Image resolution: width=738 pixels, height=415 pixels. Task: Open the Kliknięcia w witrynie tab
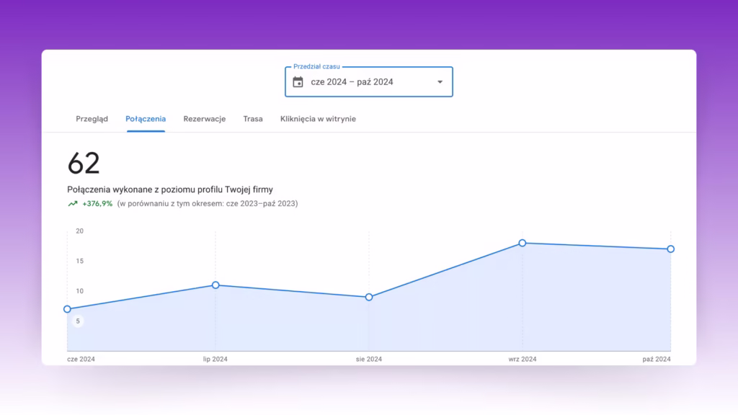coord(318,119)
